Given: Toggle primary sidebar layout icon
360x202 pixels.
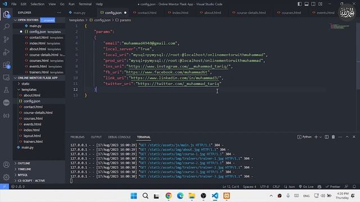Looking at the screenshot, I should click(299, 4).
